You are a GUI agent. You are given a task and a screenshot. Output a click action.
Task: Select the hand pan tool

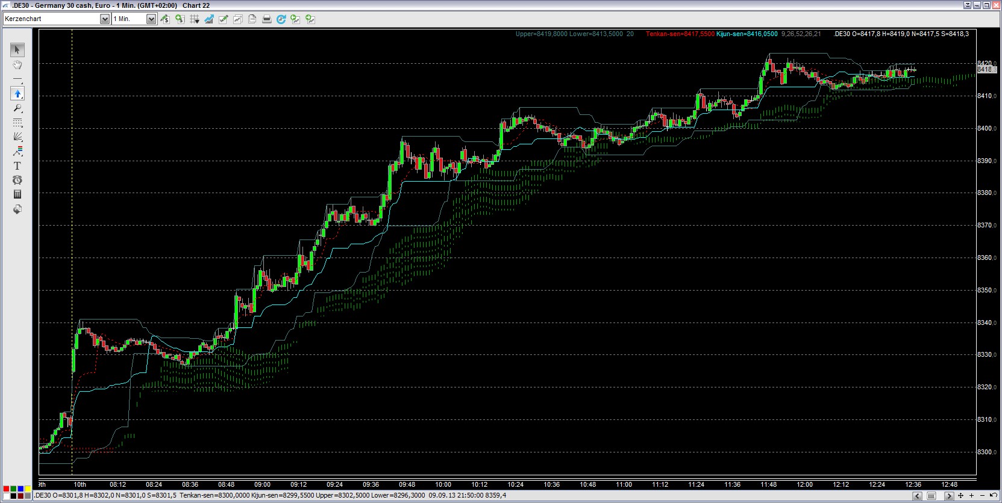pyautogui.click(x=17, y=65)
